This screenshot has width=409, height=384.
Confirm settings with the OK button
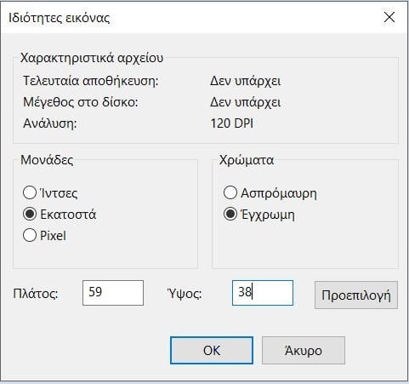coord(212,350)
